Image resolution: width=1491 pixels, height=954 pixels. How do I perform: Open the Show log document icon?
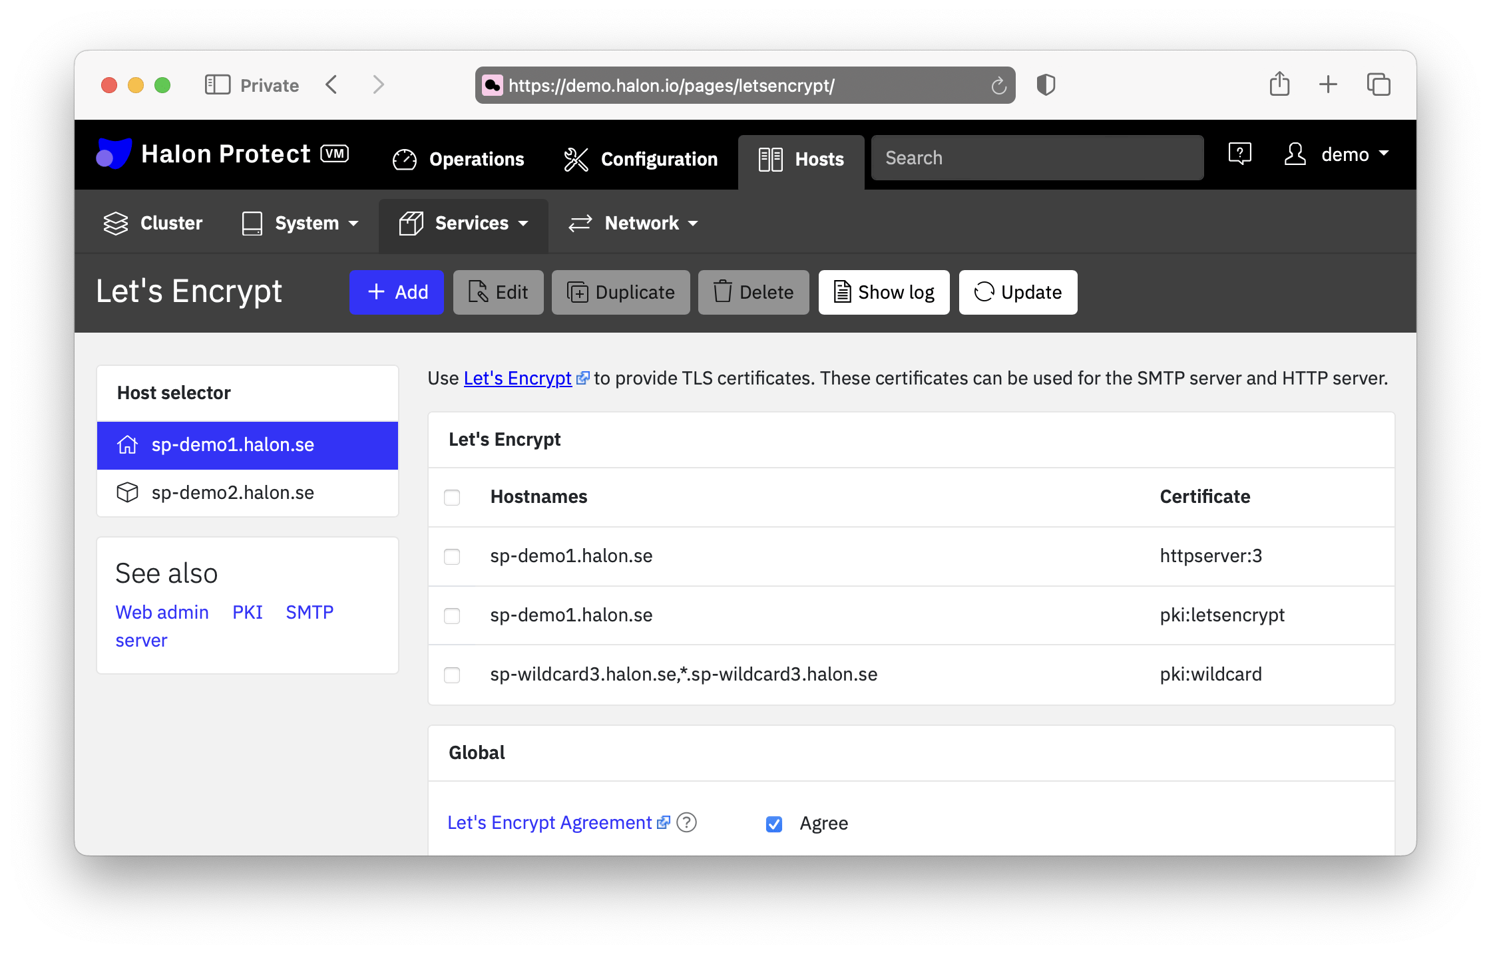coord(842,292)
